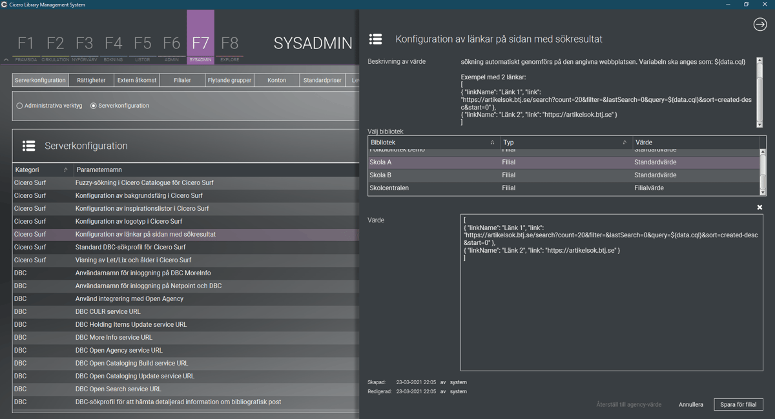
Task: Open the F4 Bokning module
Action: pyautogui.click(x=114, y=48)
